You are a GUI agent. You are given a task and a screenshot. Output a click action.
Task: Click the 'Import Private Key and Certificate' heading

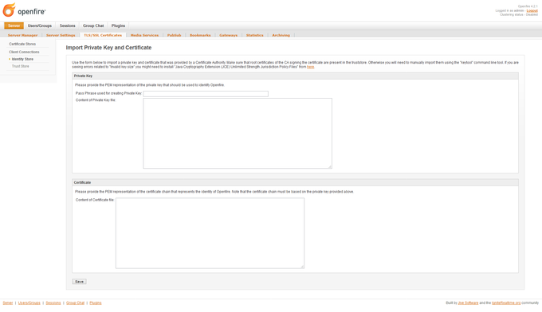click(x=108, y=48)
